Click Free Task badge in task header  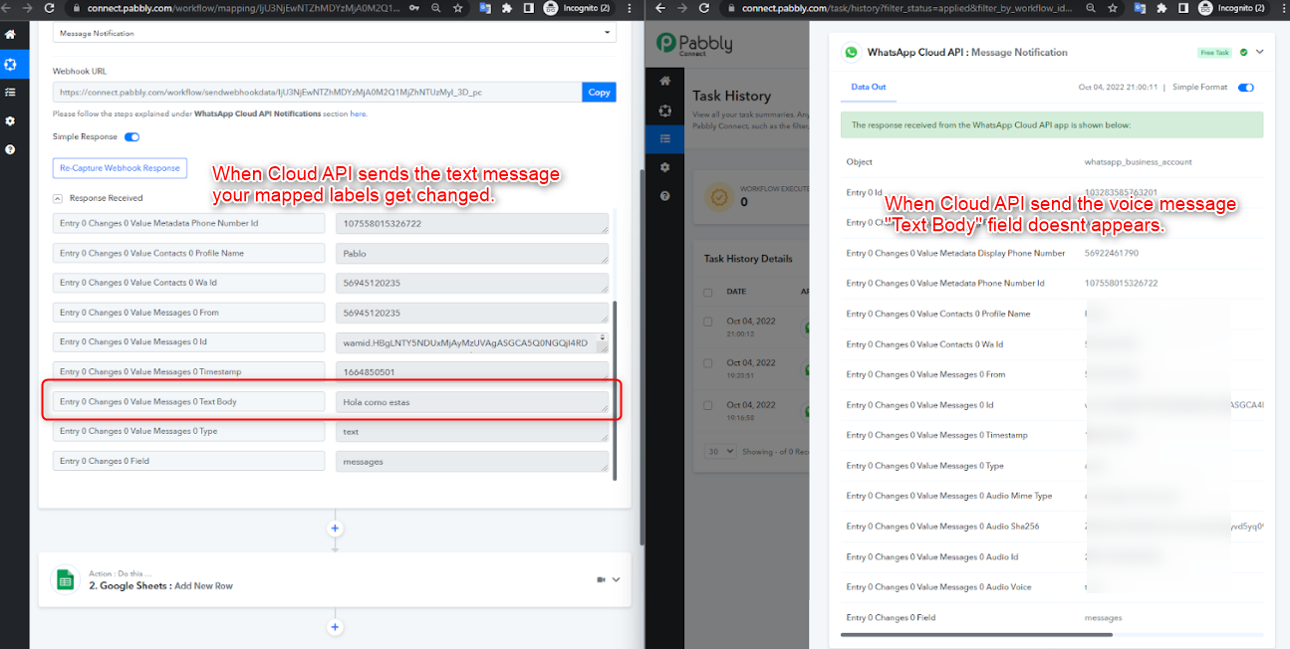pos(1215,52)
